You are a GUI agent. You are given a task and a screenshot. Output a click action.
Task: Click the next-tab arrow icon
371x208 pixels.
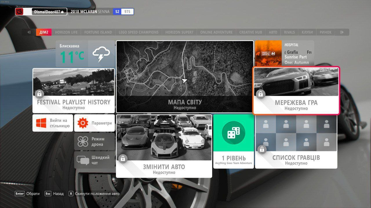[342, 32]
